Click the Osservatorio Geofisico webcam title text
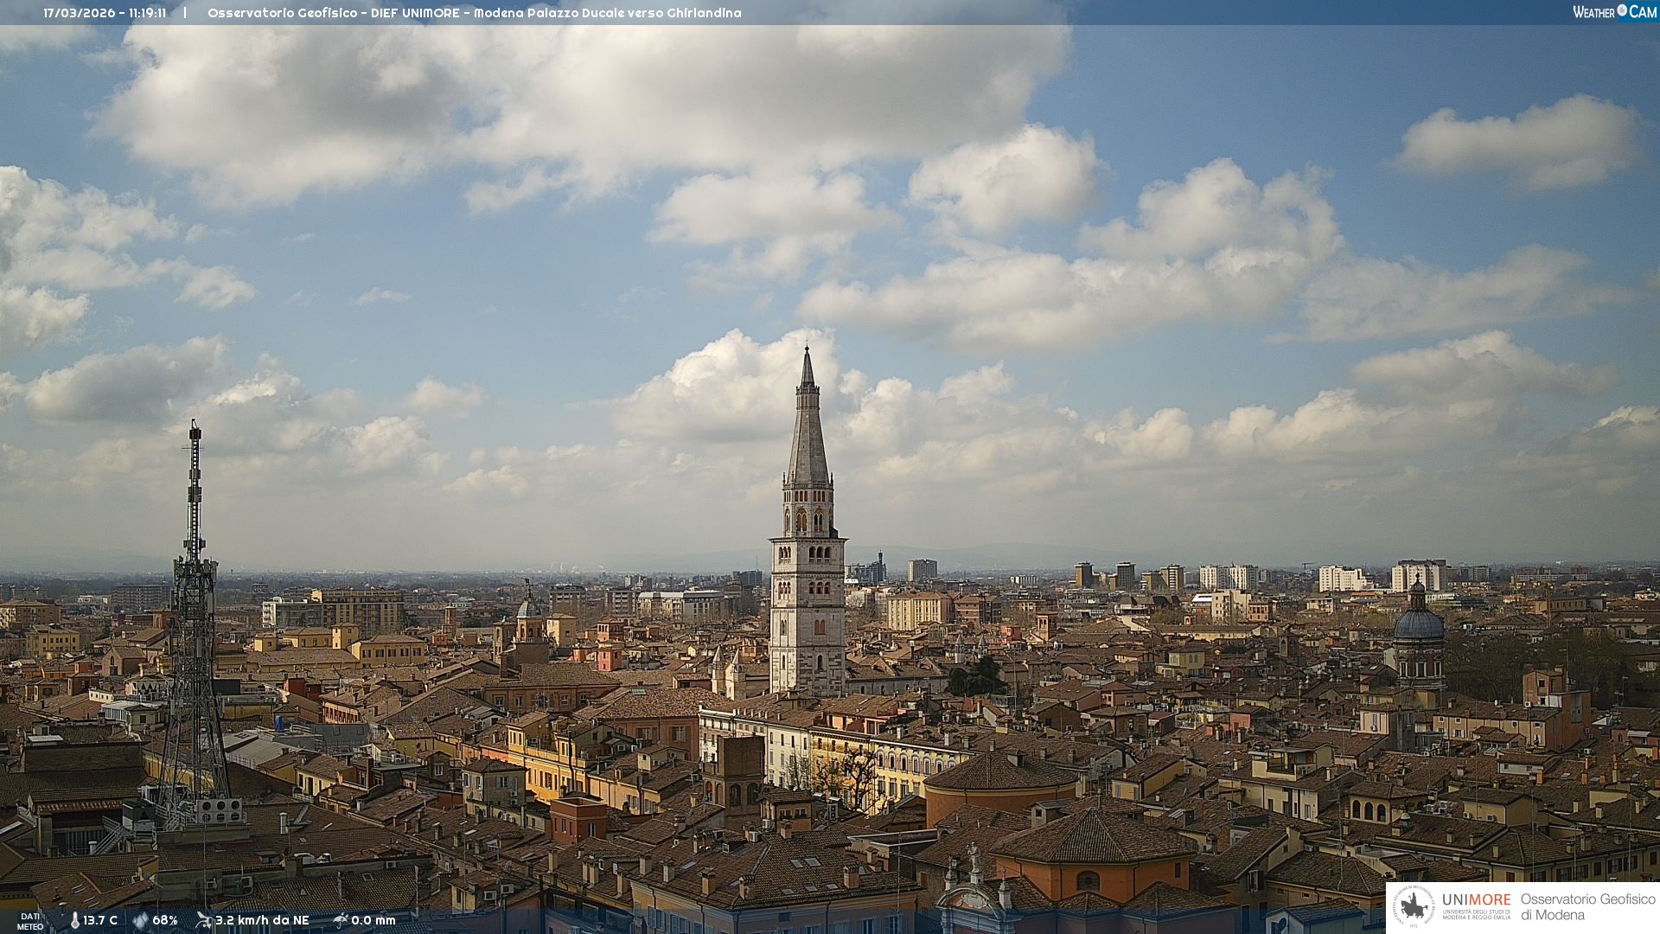This screenshot has height=934, width=1660. pyautogui.click(x=474, y=13)
